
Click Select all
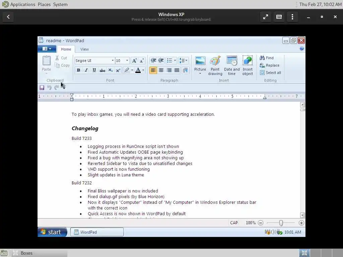click(270, 73)
